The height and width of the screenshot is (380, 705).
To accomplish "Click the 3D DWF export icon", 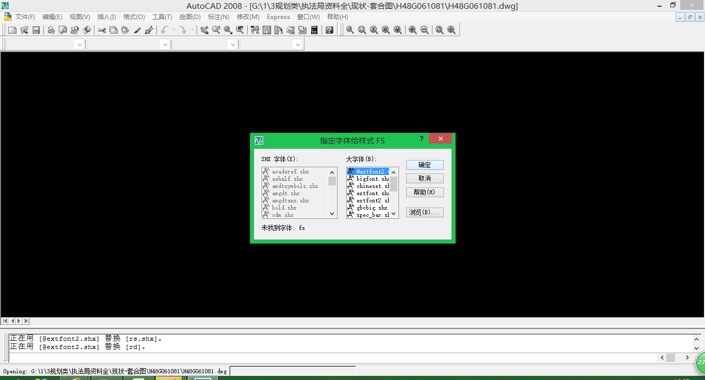I will coord(87,30).
